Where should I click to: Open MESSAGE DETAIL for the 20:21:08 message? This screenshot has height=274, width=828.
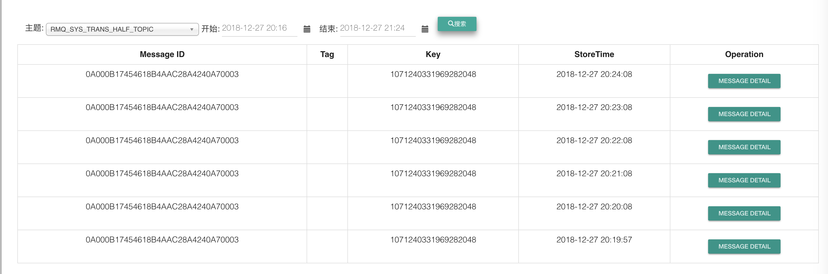[x=744, y=180]
